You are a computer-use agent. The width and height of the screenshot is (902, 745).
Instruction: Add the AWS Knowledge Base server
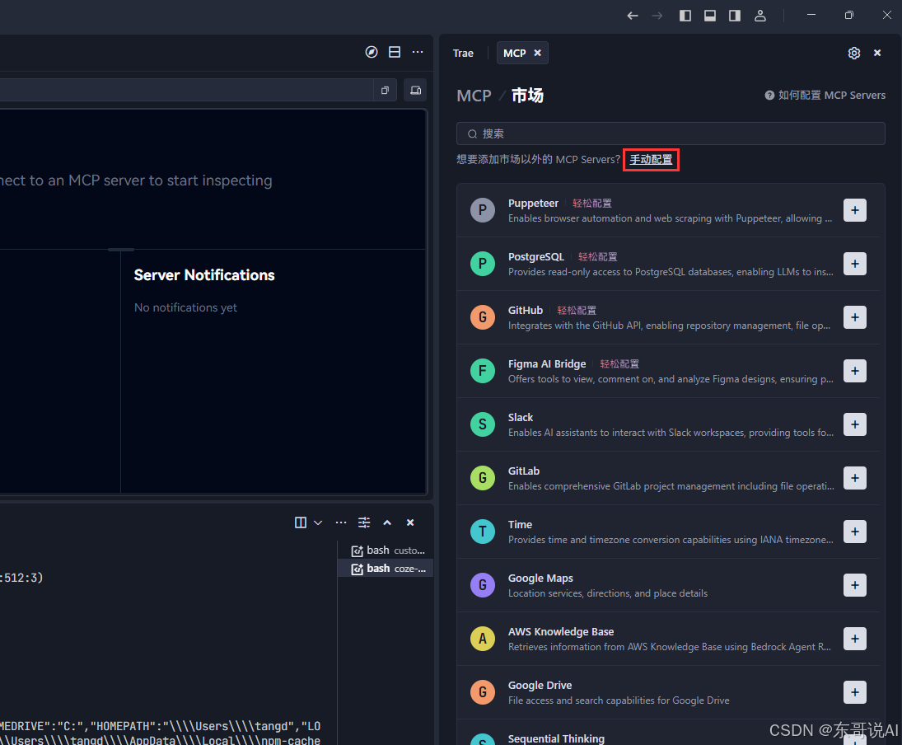pos(855,639)
